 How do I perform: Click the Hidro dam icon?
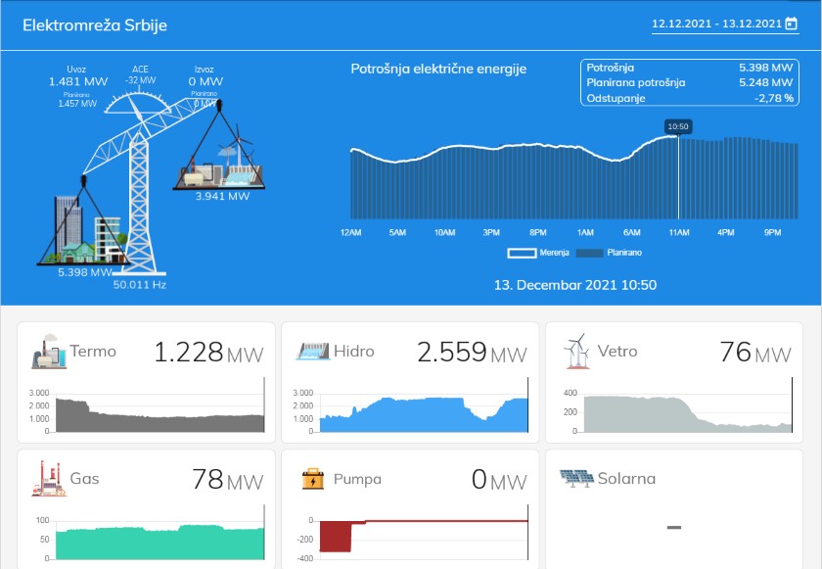pyautogui.click(x=311, y=353)
